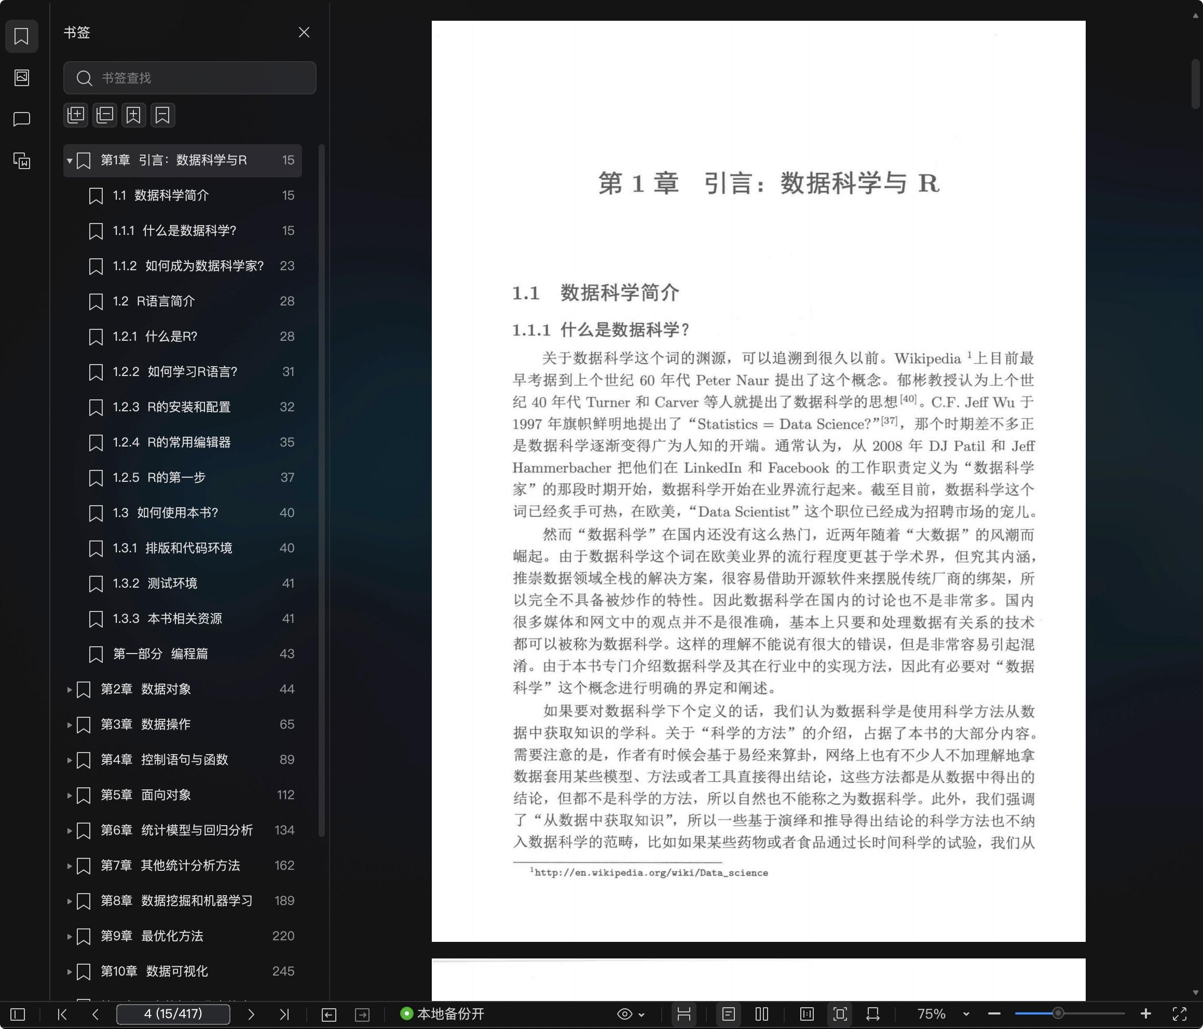The height and width of the screenshot is (1029, 1203).
Task: Select bookmark 1.3.2 测试环境
Action: tap(183, 583)
